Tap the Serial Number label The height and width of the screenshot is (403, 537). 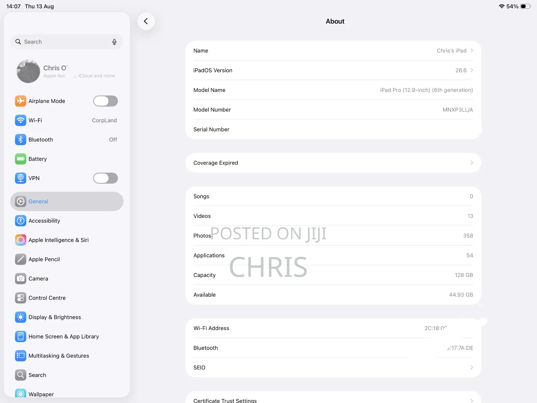coord(211,129)
